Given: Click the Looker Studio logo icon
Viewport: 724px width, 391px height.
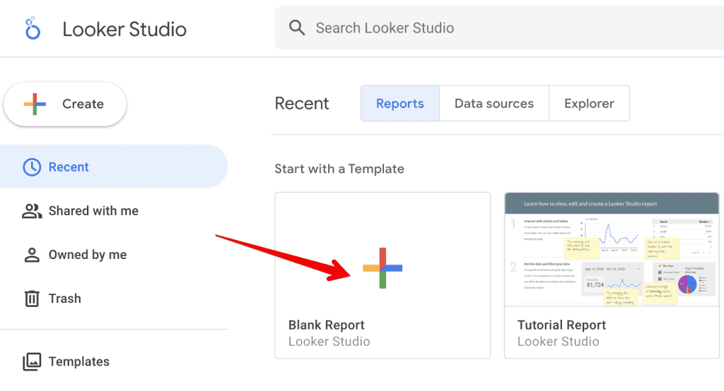Looking at the screenshot, I should (33, 28).
